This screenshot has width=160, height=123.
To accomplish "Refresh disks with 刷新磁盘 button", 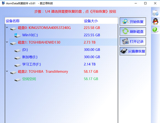I will coord(133,32).
